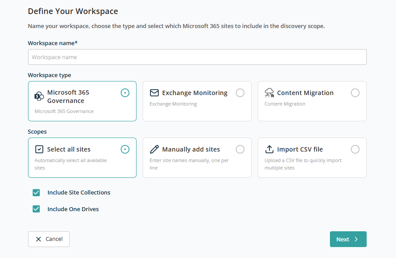Image resolution: width=396 pixels, height=258 pixels.
Task: Click the Content Migration card title
Action: (x=305, y=93)
